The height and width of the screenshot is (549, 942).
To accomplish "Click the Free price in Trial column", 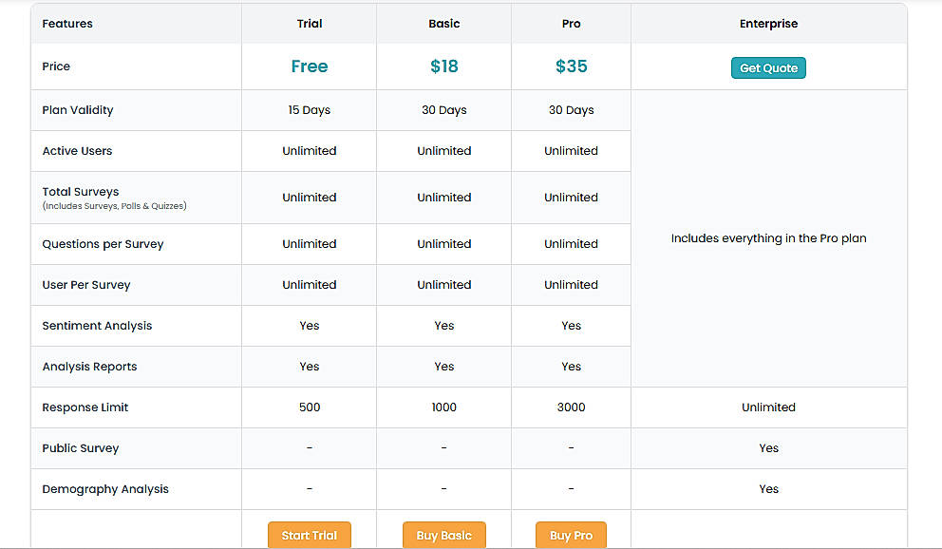I will [x=310, y=66].
